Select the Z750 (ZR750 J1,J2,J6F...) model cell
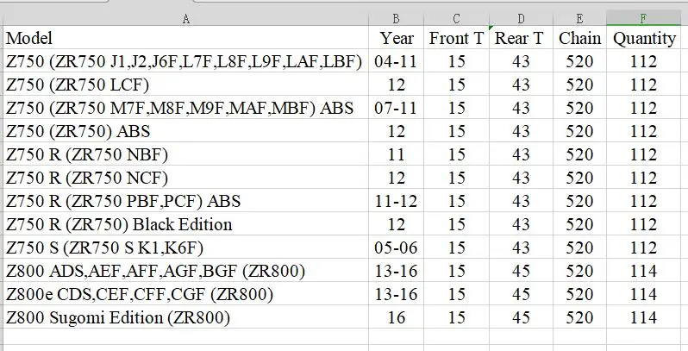 (x=186, y=61)
